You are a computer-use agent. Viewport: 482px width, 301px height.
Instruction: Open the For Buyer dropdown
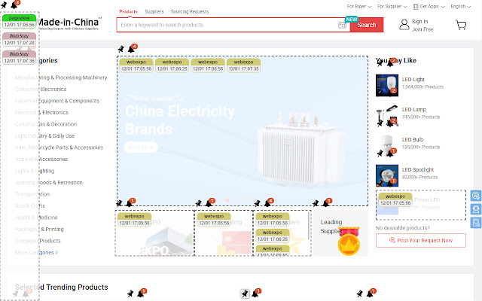pos(359,7)
